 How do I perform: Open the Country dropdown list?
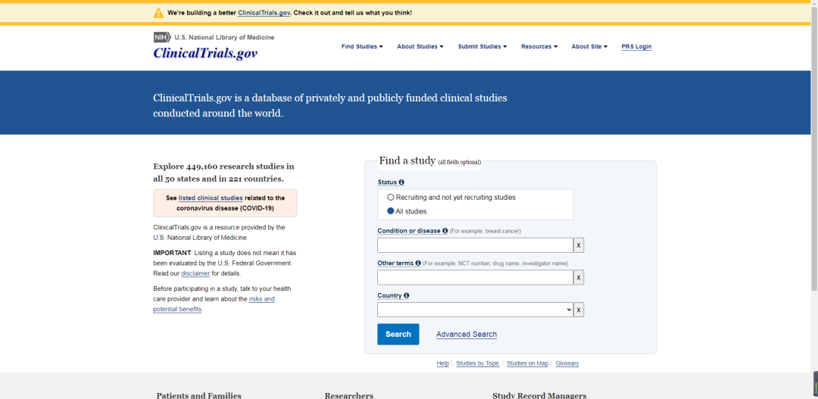coord(475,310)
